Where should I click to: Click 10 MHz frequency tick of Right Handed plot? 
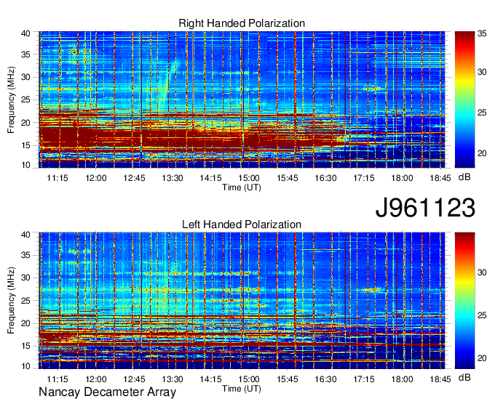[x=25, y=165]
